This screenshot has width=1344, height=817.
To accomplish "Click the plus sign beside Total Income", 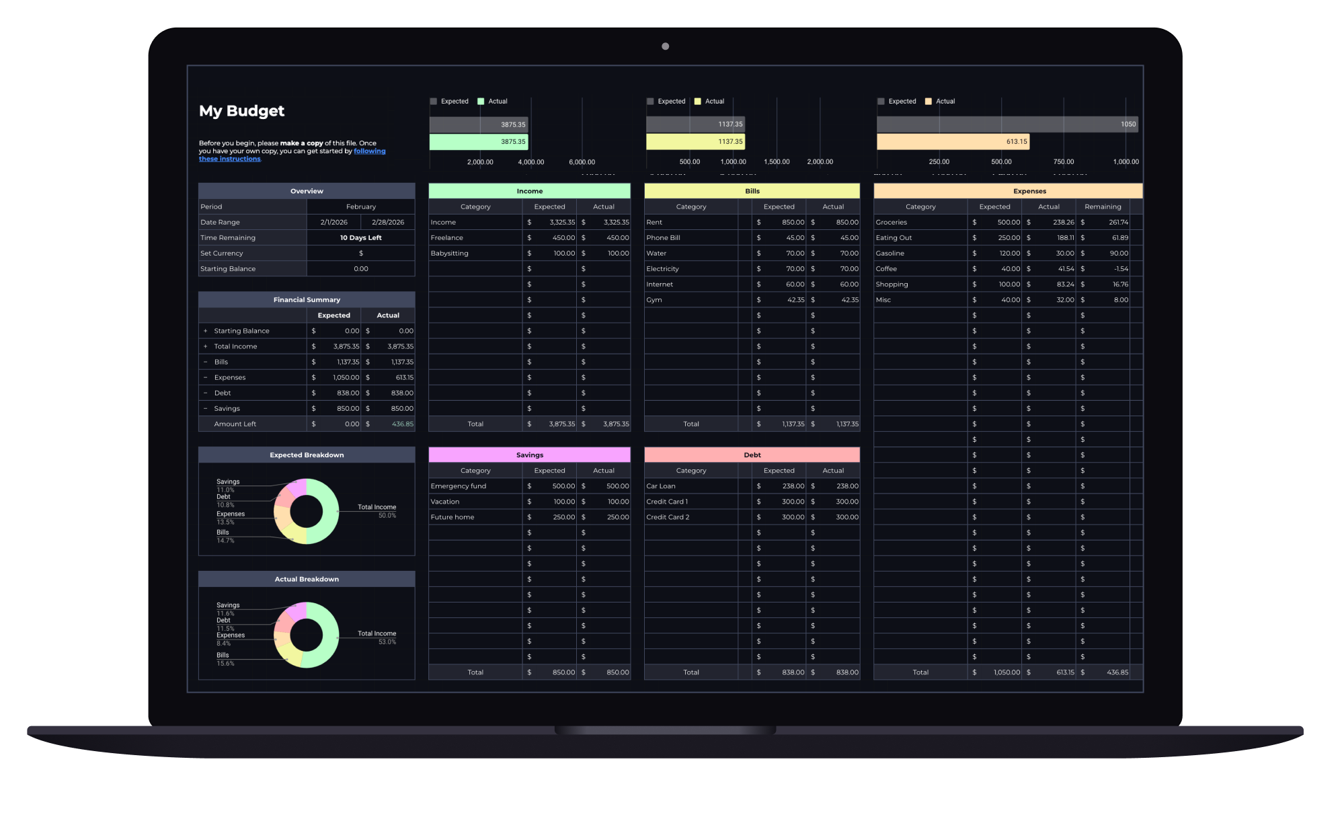I will (206, 346).
